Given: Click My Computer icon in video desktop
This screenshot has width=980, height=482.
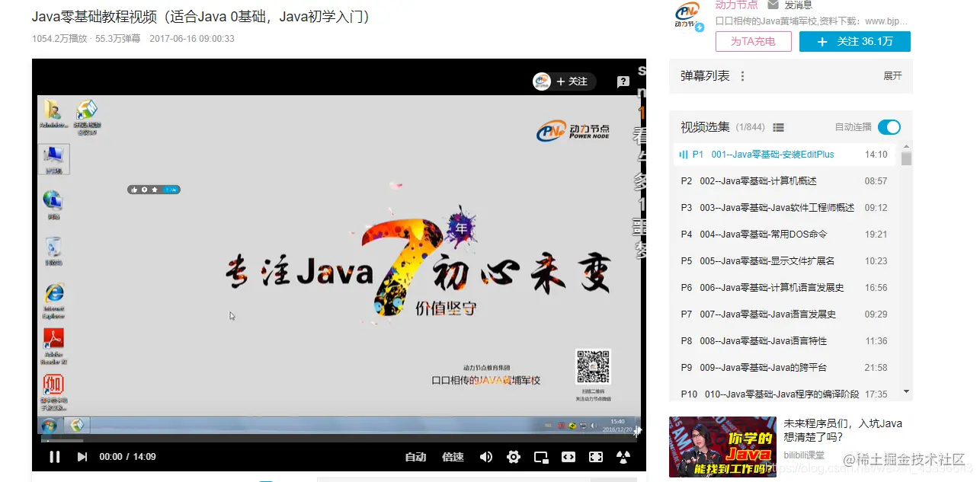Looking at the screenshot, I should pos(53,158).
